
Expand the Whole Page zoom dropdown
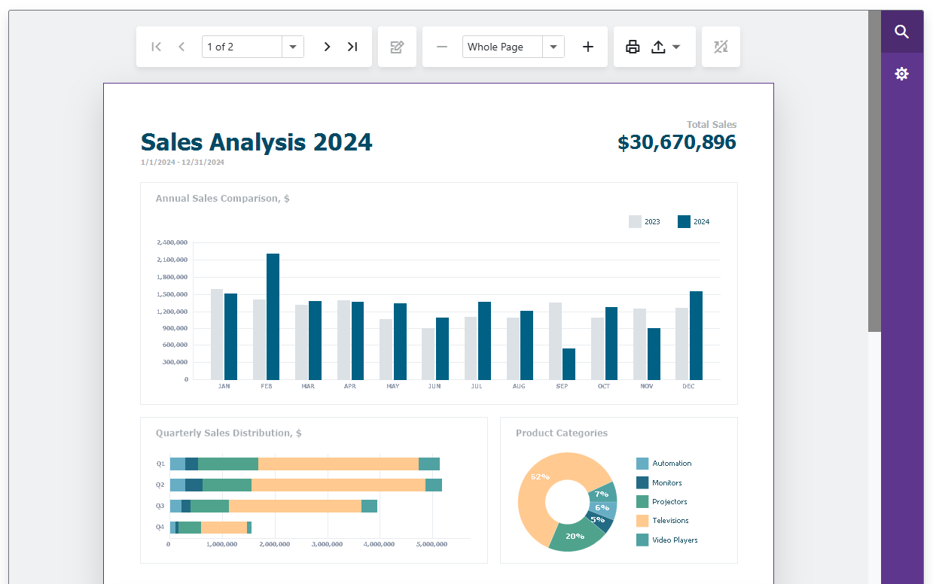553,47
